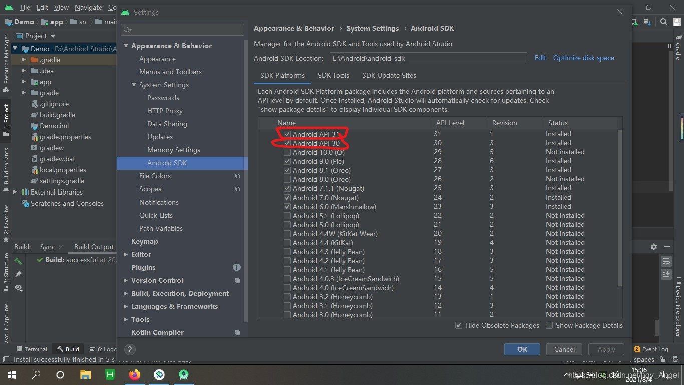The height and width of the screenshot is (385, 684).
Task: Click the Settings help question mark icon
Action: (129, 350)
